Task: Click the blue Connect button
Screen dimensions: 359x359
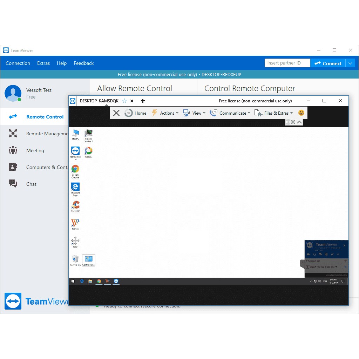Action: (x=328, y=63)
